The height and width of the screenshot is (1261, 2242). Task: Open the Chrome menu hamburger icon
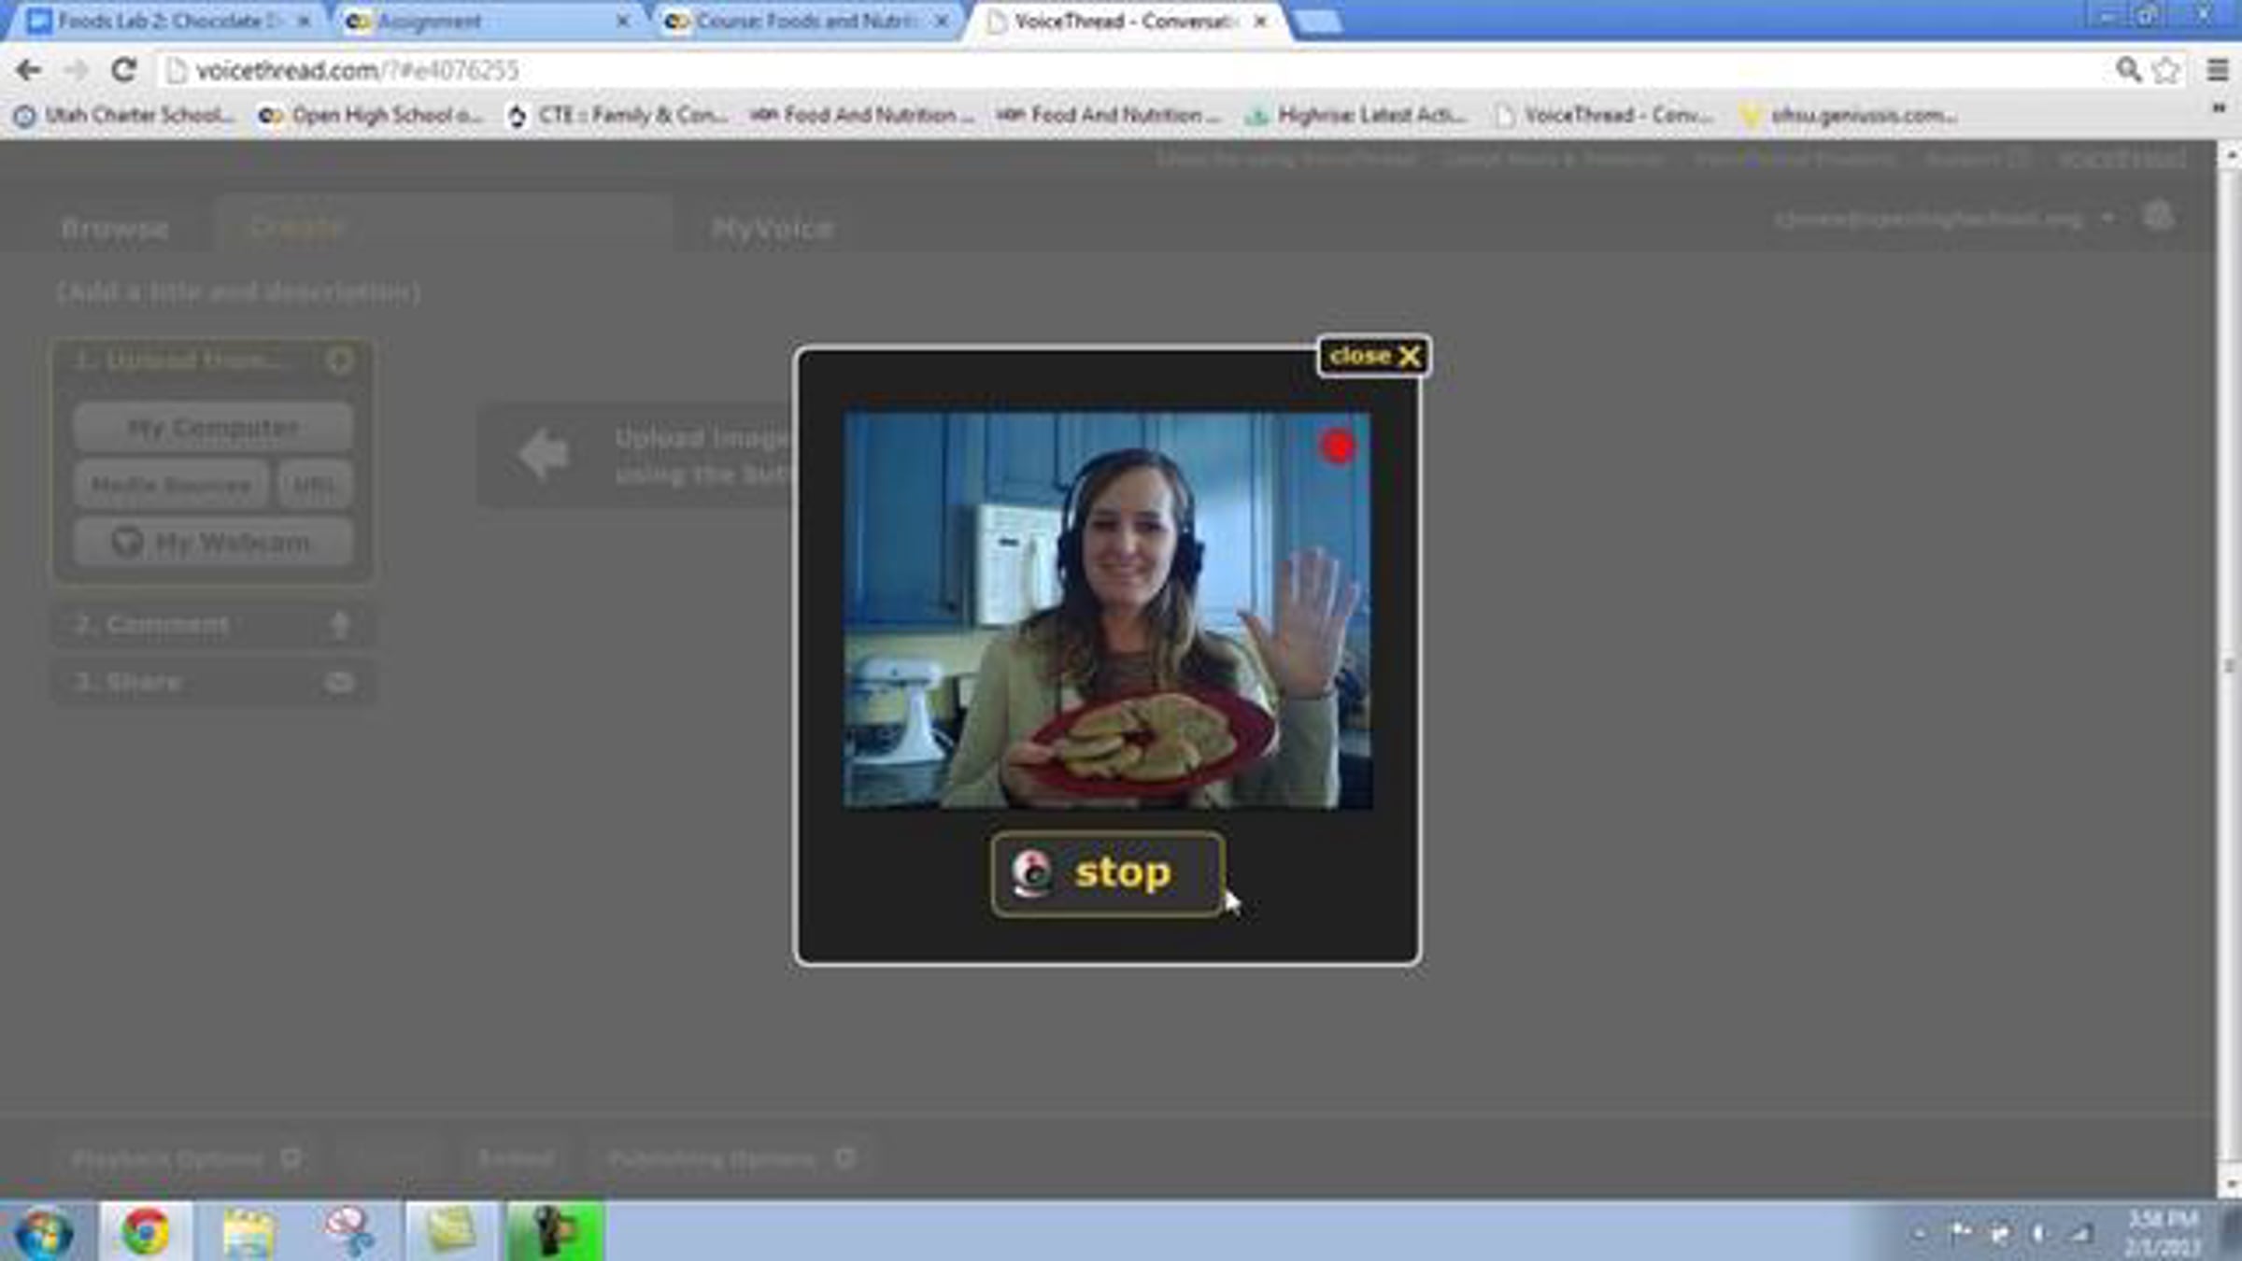click(2217, 70)
